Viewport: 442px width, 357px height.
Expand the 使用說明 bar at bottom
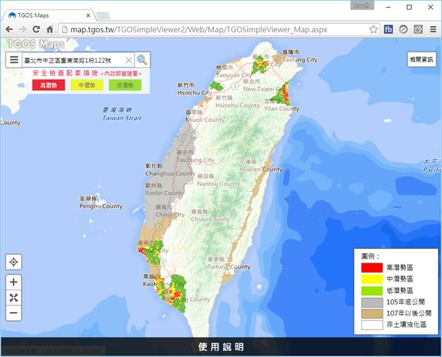(x=221, y=347)
